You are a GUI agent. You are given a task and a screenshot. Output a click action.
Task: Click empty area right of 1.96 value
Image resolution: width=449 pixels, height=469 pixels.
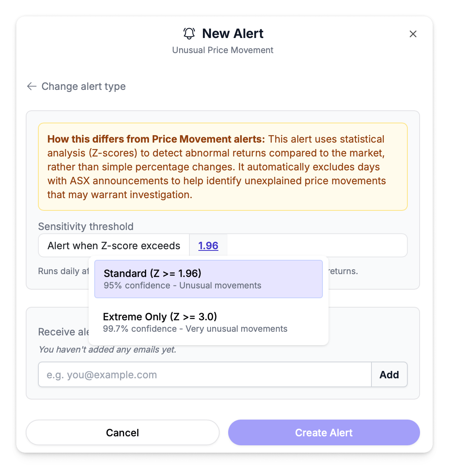[317, 246]
